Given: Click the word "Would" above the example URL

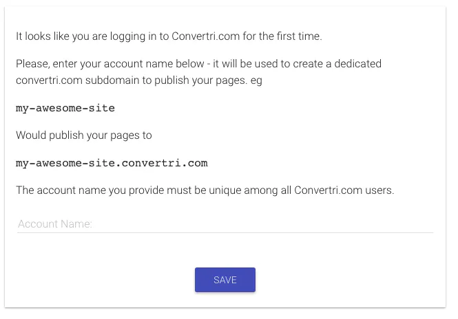Looking at the screenshot, I should pyautogui.click(x=31, y=135).
